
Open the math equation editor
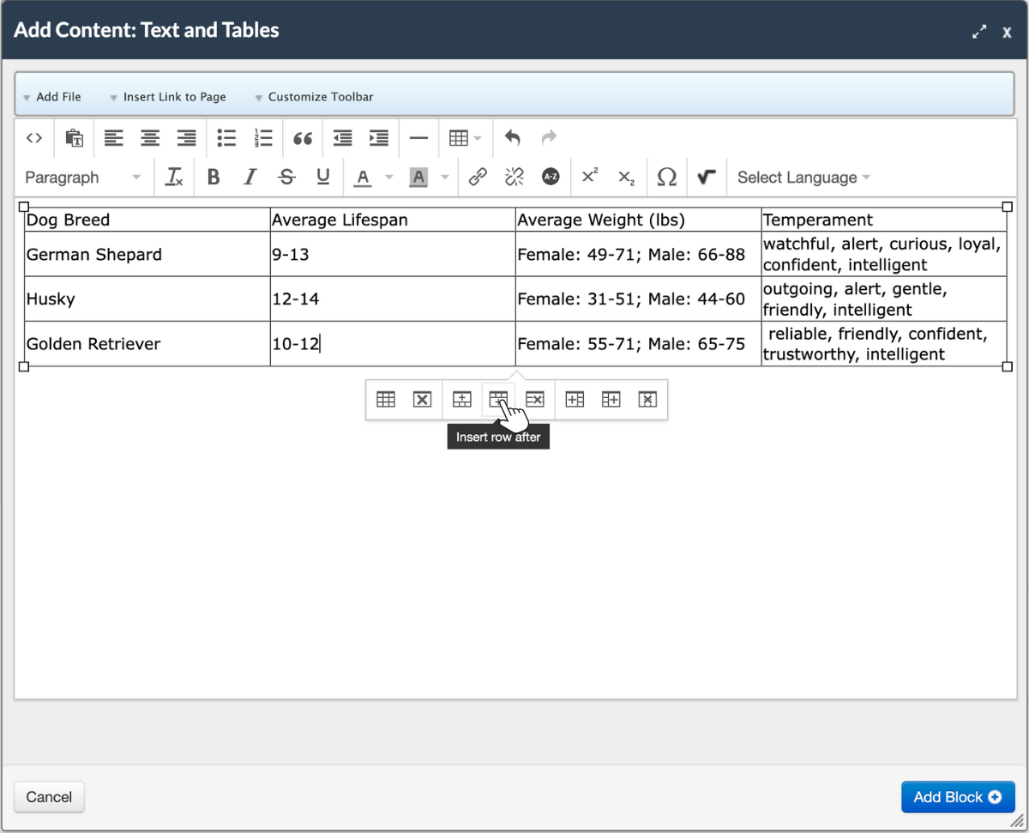pos(707,178)
